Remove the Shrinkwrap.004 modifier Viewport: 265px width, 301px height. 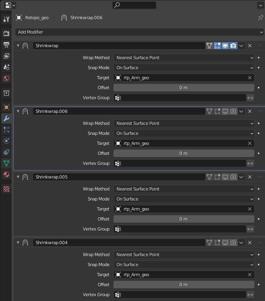pos(250,243)
